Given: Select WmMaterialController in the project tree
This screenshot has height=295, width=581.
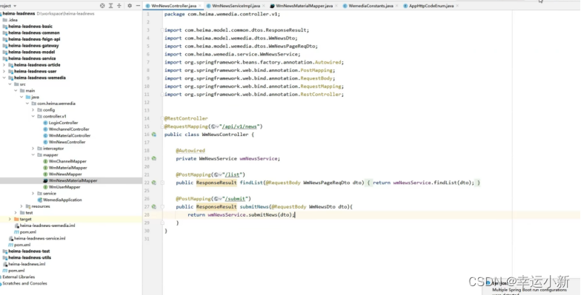Looking at the screenshot, I should coord(70,136).
